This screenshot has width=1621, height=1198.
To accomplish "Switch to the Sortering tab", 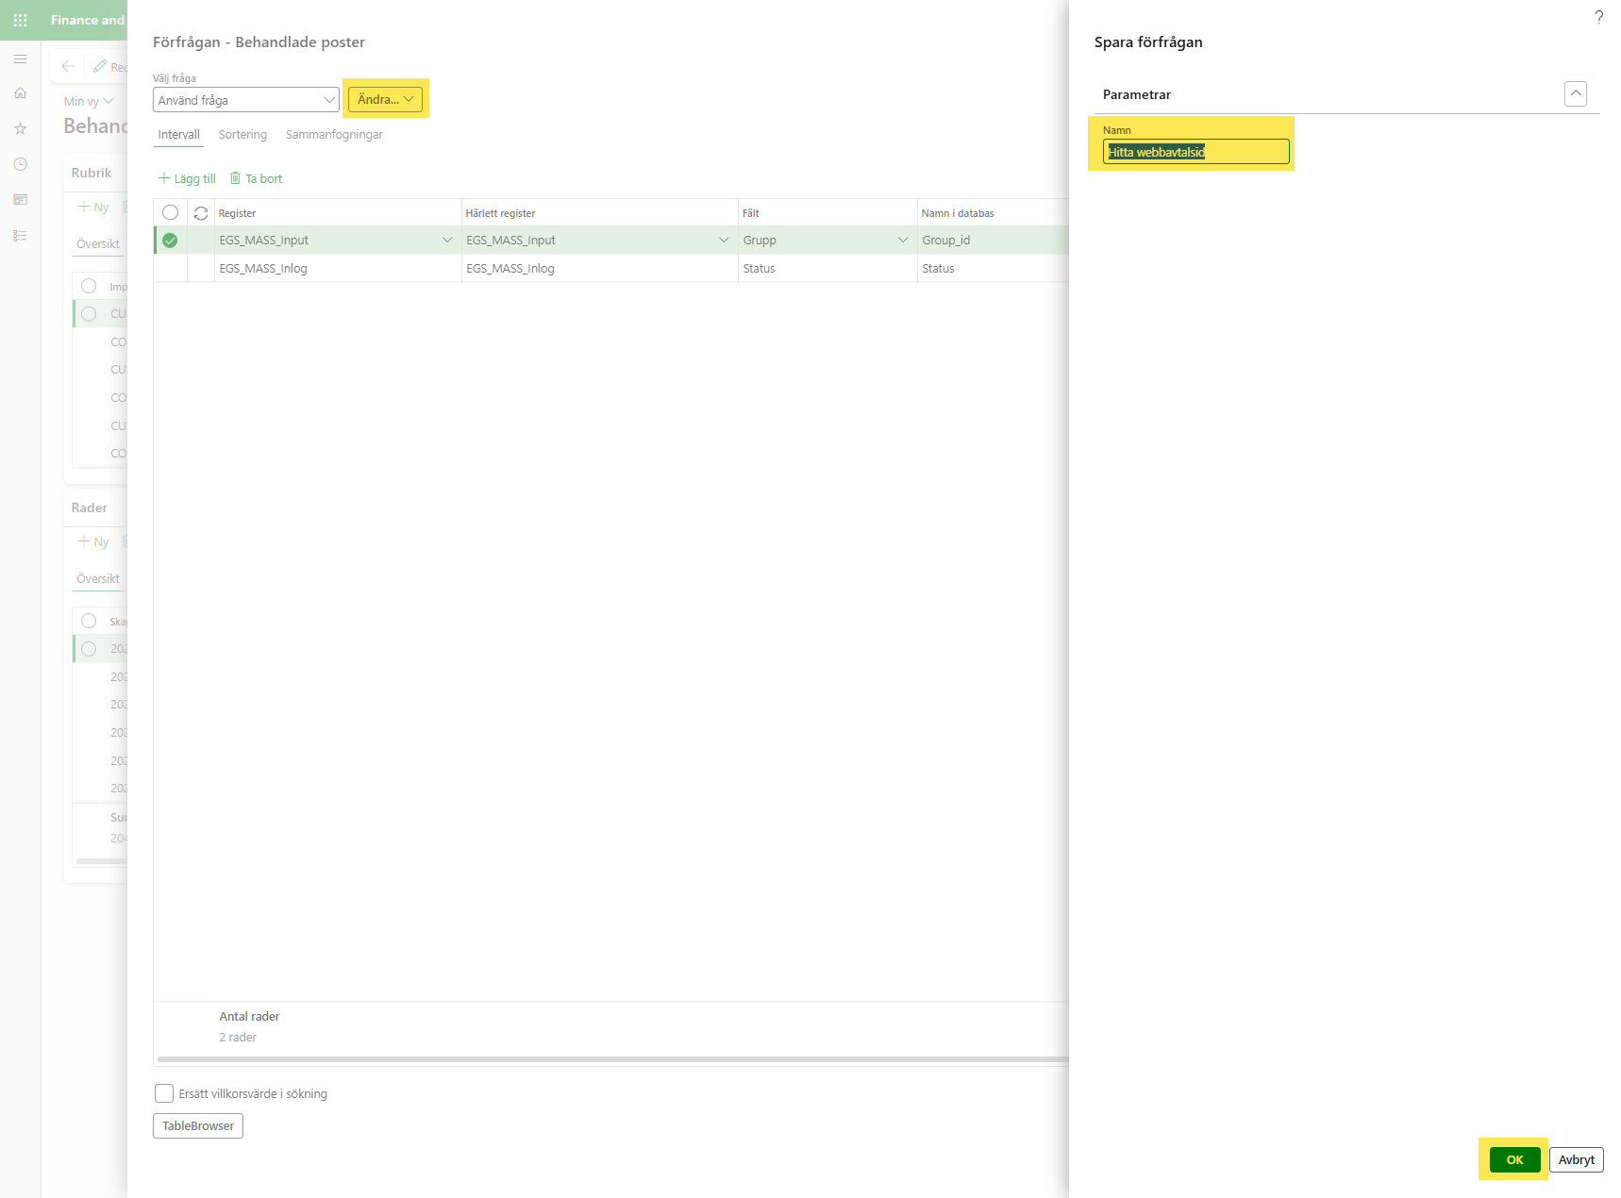I will click(x=242, y=135).
